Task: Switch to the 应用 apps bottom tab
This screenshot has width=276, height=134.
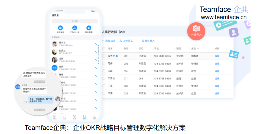Action: point(75,117)
